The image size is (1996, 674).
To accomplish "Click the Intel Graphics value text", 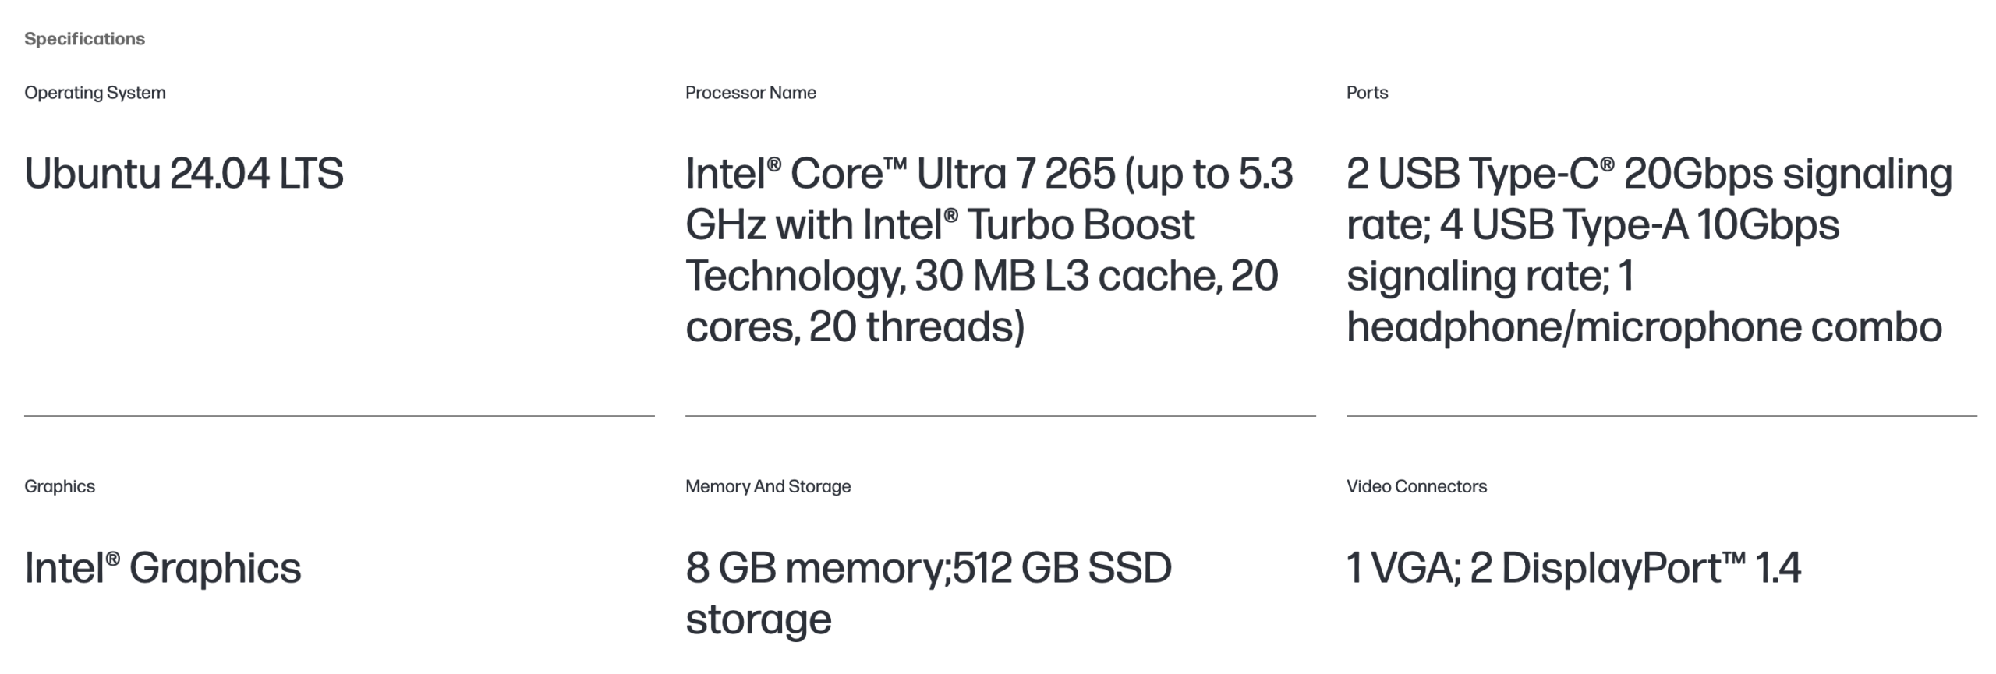I will click(163, 568).
